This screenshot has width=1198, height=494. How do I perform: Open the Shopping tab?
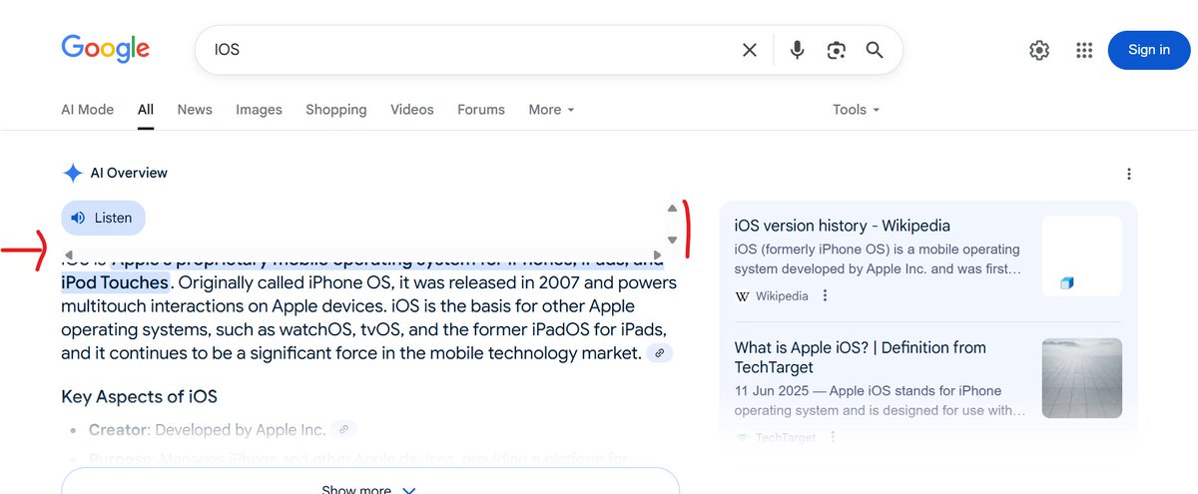(x=336, y=110)
